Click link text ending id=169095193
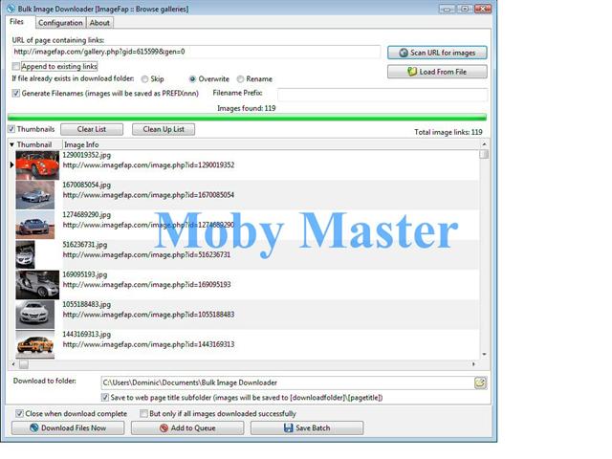 [x=146, y=285]
